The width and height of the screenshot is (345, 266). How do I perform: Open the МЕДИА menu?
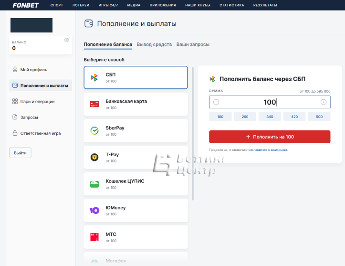coord(134,5)
